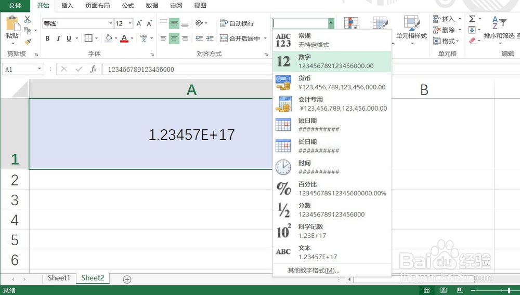Click the Format Painter brush icon
This screenshot has width=520, height=295.
click(28, 42)
